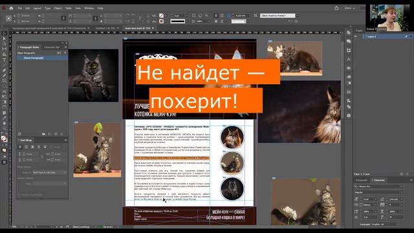Click the top circular cat image frame
The height and width of the screenshot is (233, 414).
tap(232, 137)
